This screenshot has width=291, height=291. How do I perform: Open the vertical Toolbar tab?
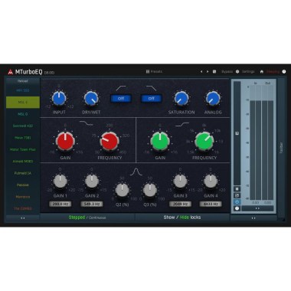tap(281, 148)
